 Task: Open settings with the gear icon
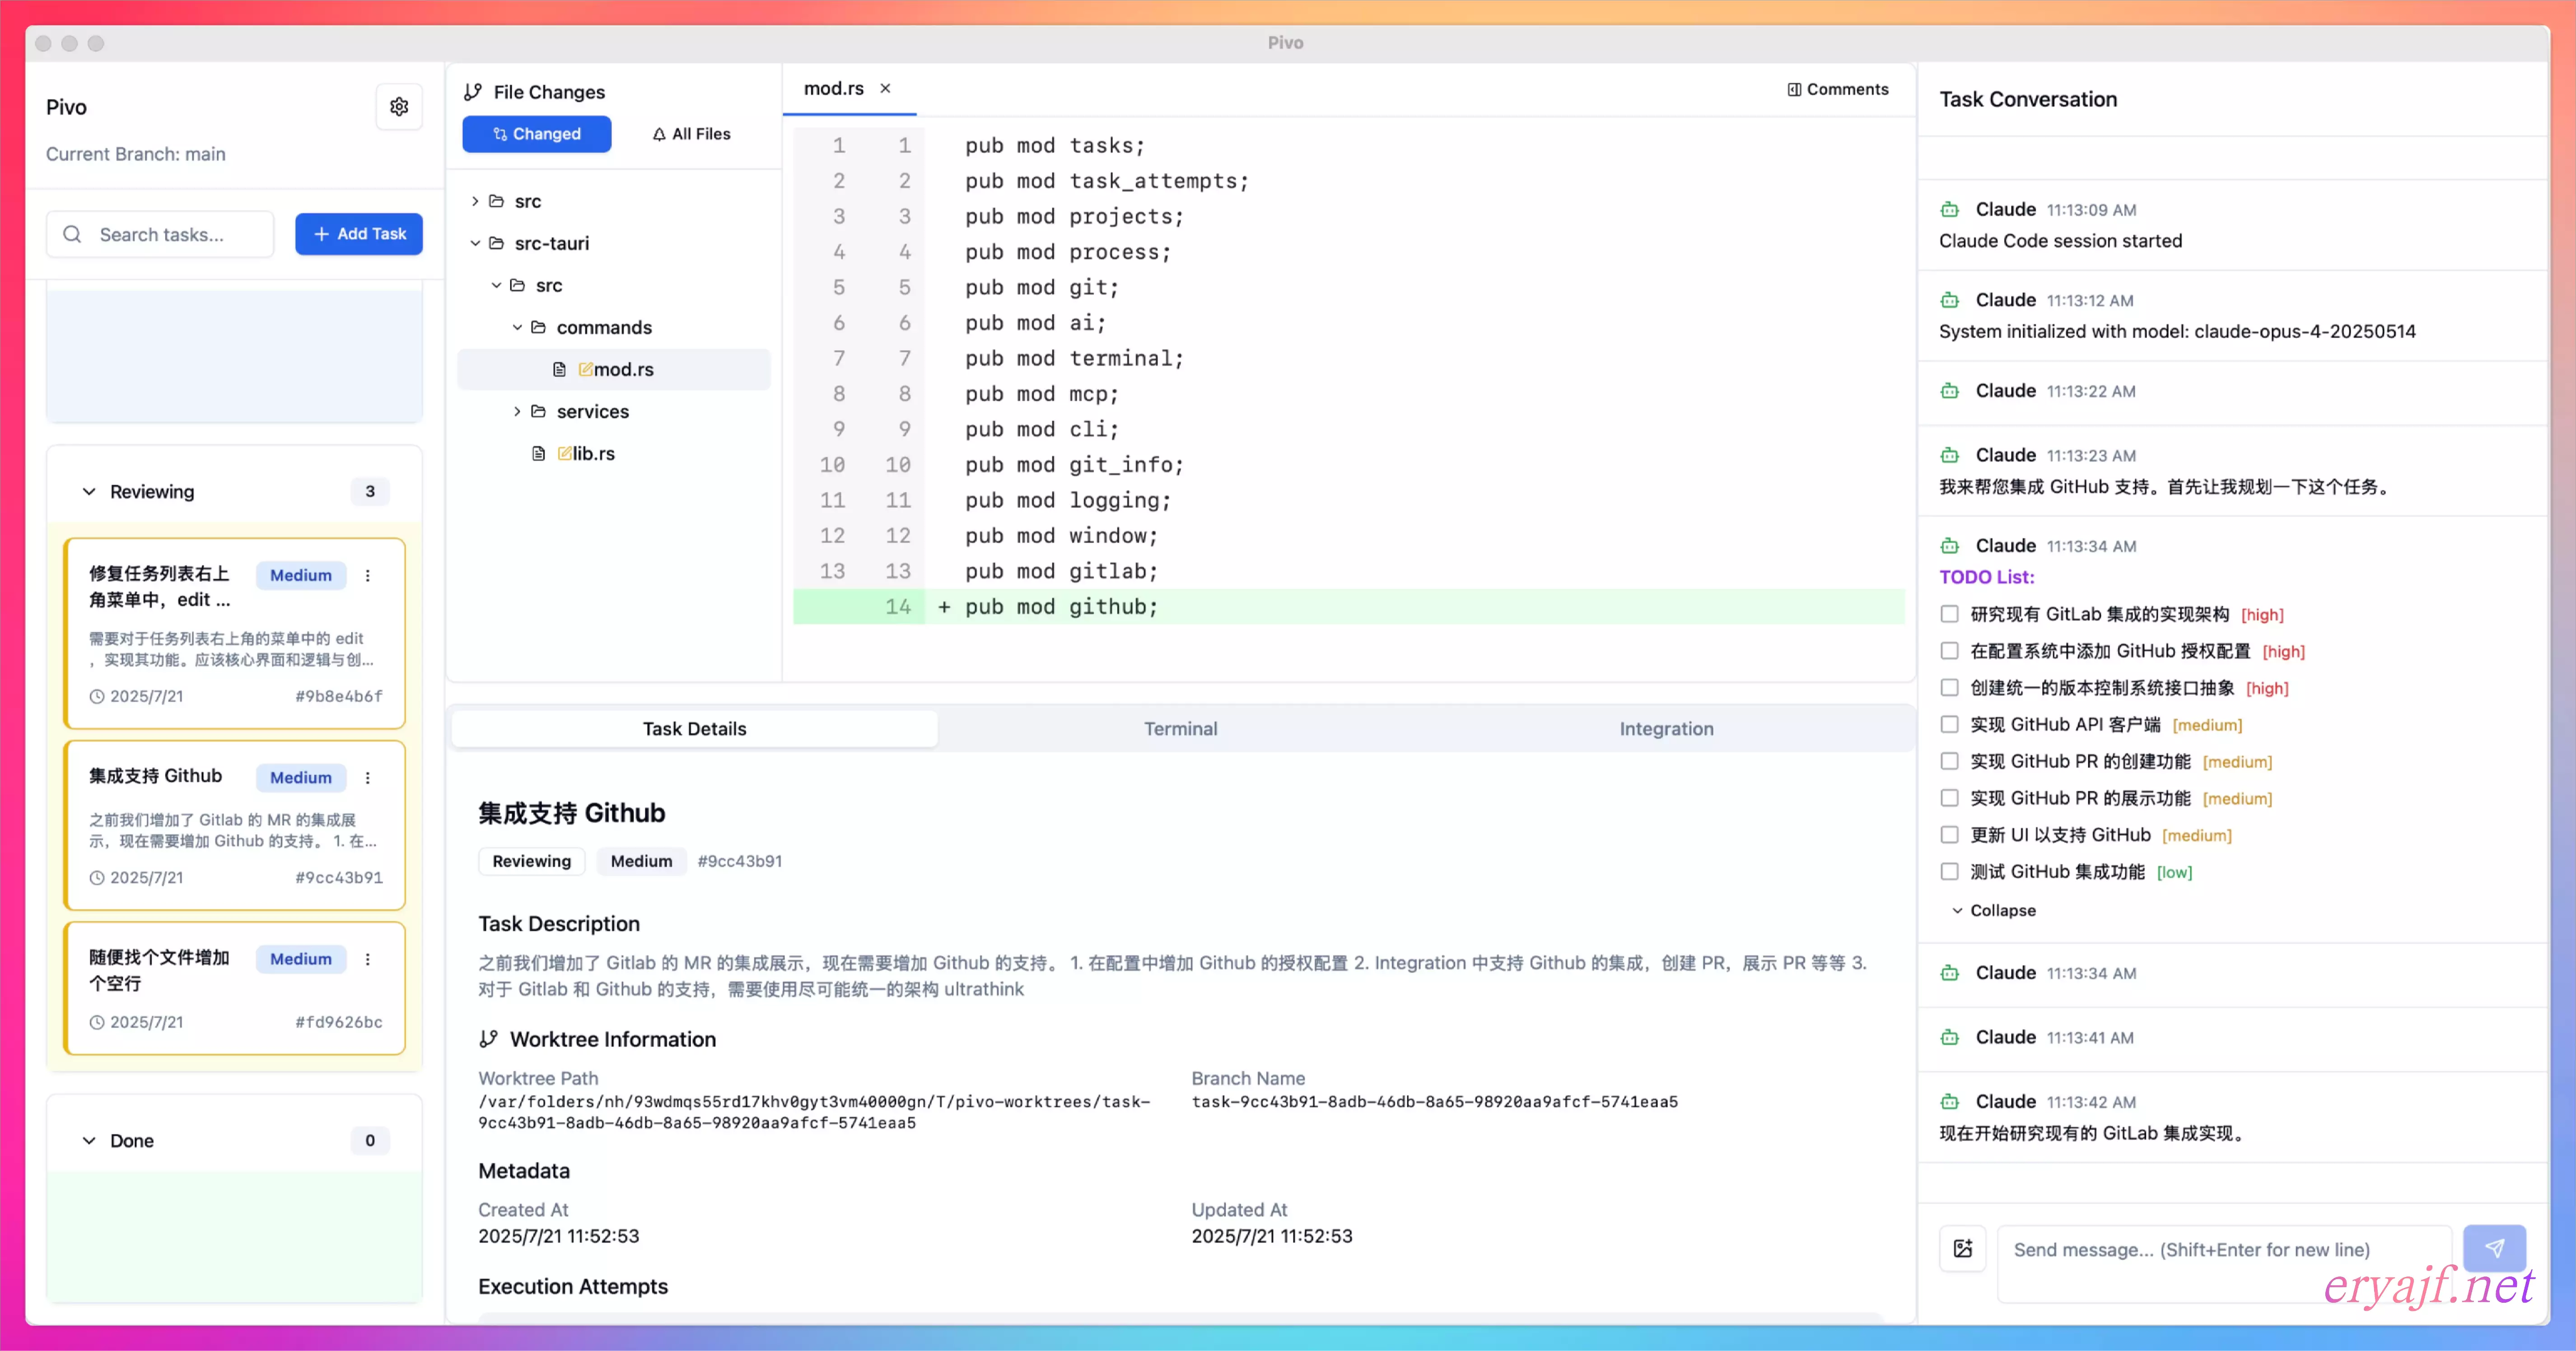tap(399, 107)
